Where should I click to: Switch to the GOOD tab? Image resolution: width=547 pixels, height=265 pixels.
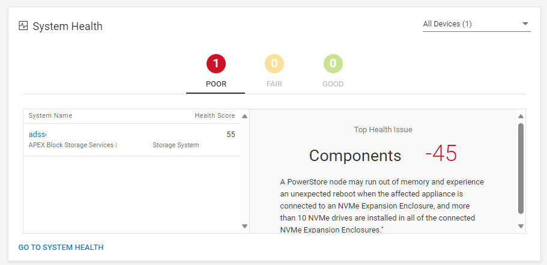click(333, 84)
